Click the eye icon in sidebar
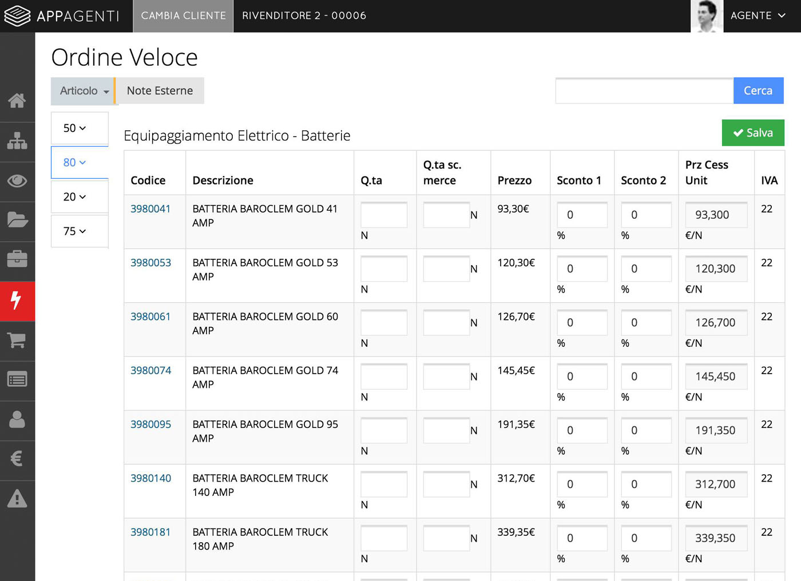801x581 pixels. [x=17, y=181]
